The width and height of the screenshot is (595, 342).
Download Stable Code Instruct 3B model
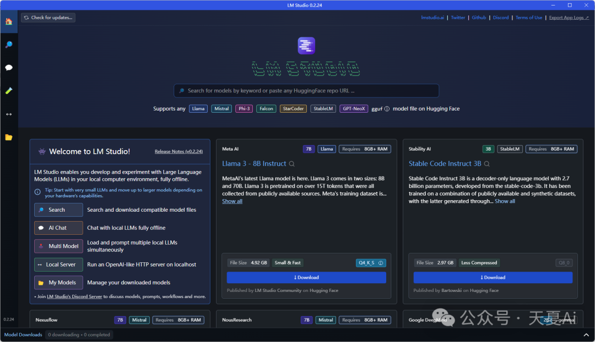[x=493, y=278]
